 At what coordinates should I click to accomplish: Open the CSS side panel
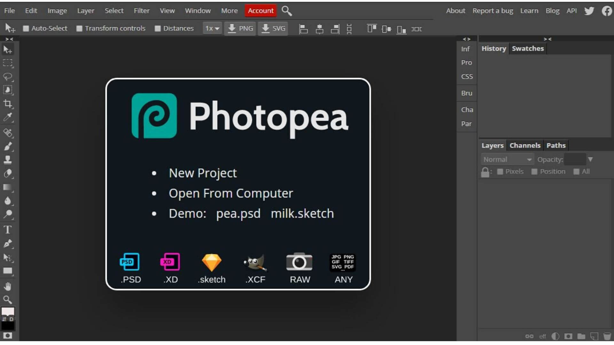(467, 77)
